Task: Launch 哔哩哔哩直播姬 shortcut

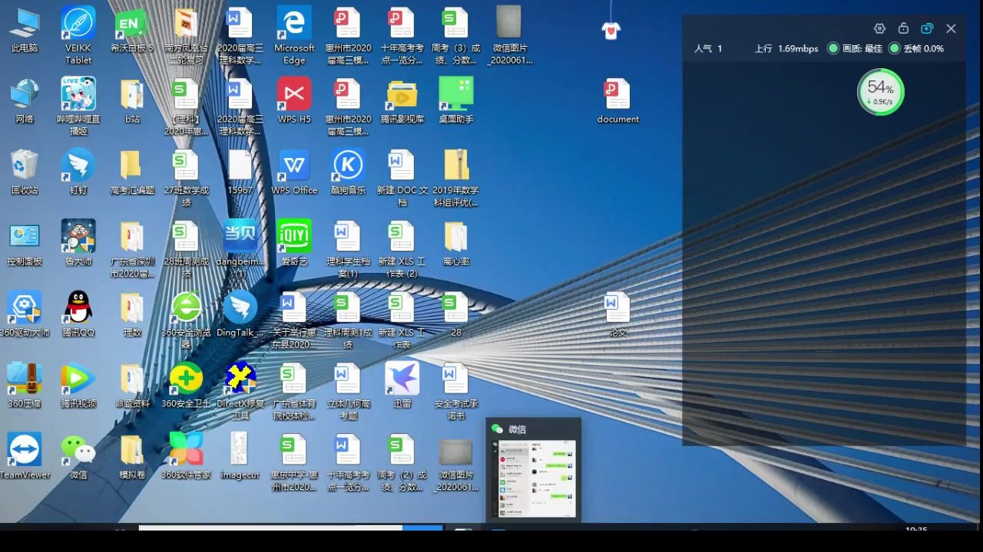Action: click(78, 106)
